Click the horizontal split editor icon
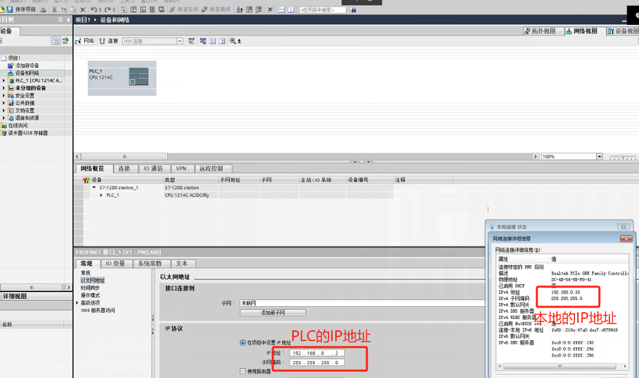 pos(282,9)
